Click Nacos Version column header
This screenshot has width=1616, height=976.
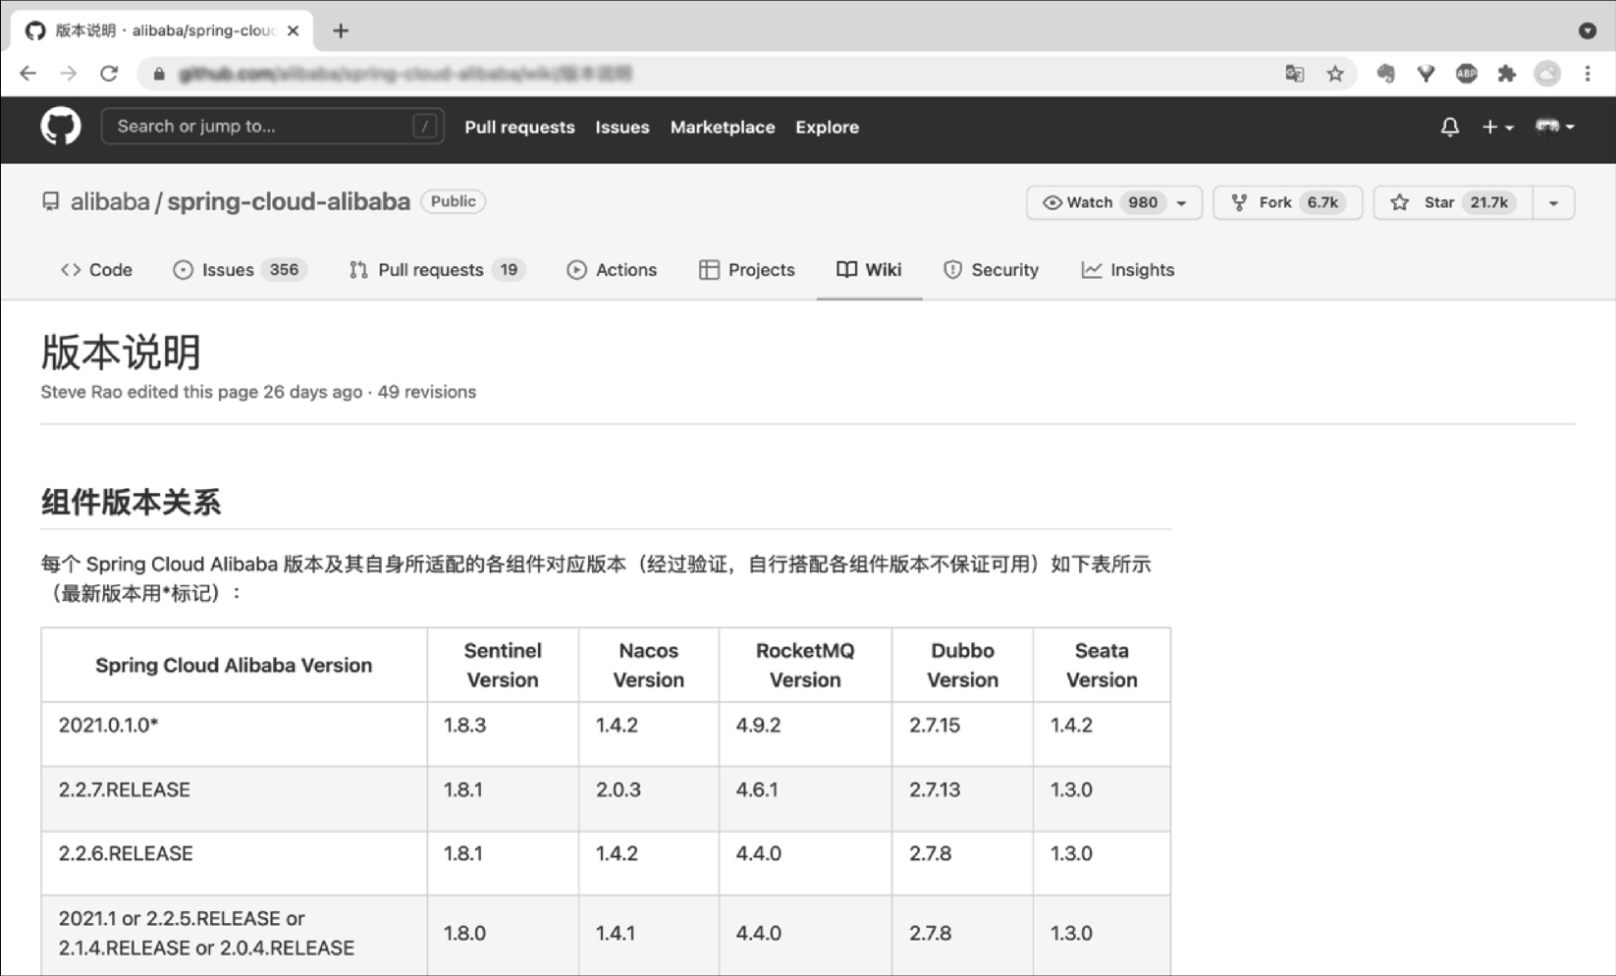click(x=648, y=665)
